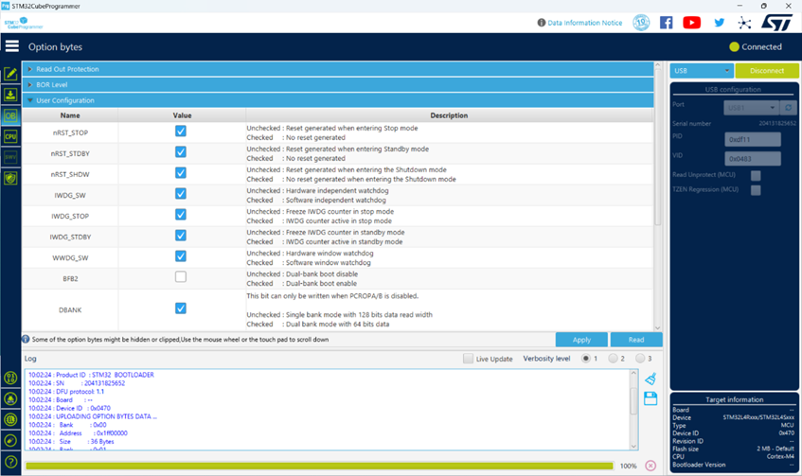Image resolution: width=802 pixels, height=476 pixels.
Task: Toggle the IWDG_STDBY checkbox
Action: [181, 236]
